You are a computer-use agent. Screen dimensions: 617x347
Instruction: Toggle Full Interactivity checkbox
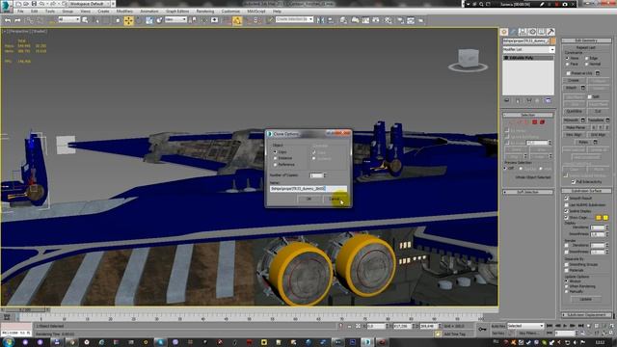574,182
